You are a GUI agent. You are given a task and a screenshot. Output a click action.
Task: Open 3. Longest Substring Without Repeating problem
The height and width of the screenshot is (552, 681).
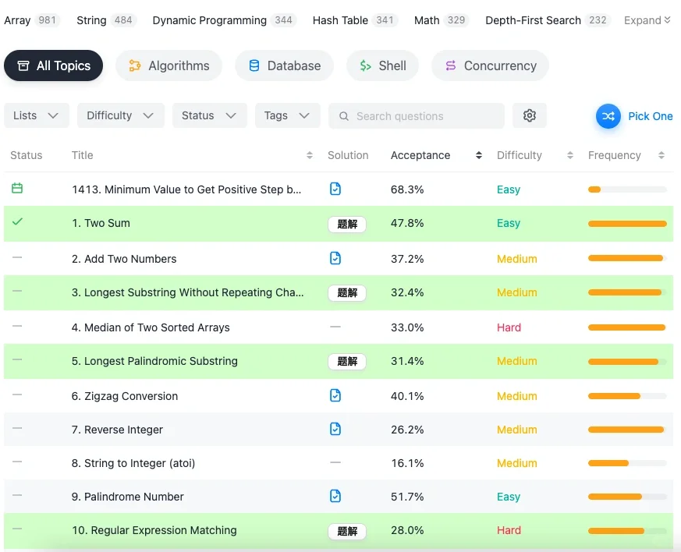point(188,292)
